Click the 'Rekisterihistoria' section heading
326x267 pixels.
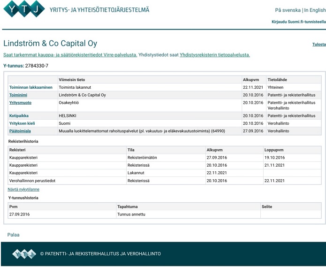coord(23,141)
